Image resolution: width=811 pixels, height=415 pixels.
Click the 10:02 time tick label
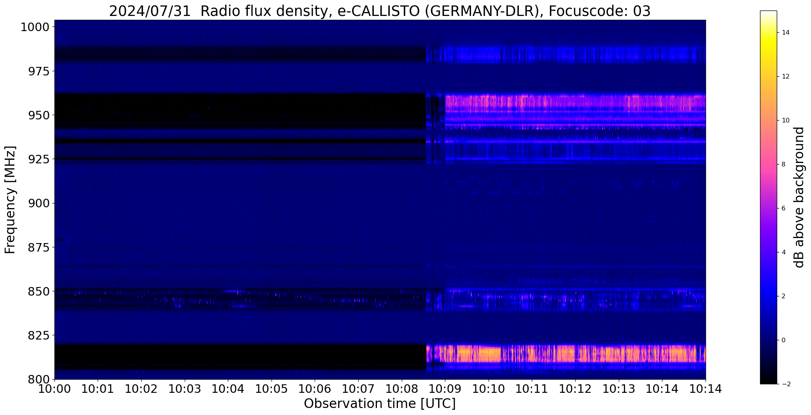click(x=141, y=389)
